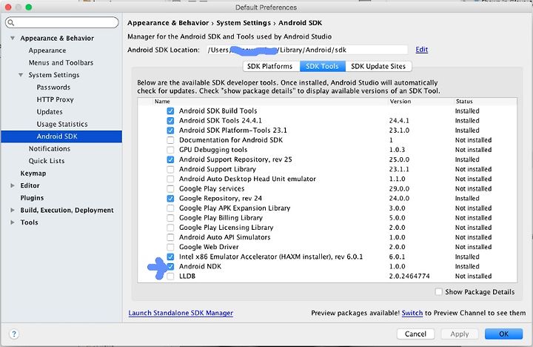533x347 pixels.
Task: Open Menus and Toolbars settings
Action: point(61,63)
